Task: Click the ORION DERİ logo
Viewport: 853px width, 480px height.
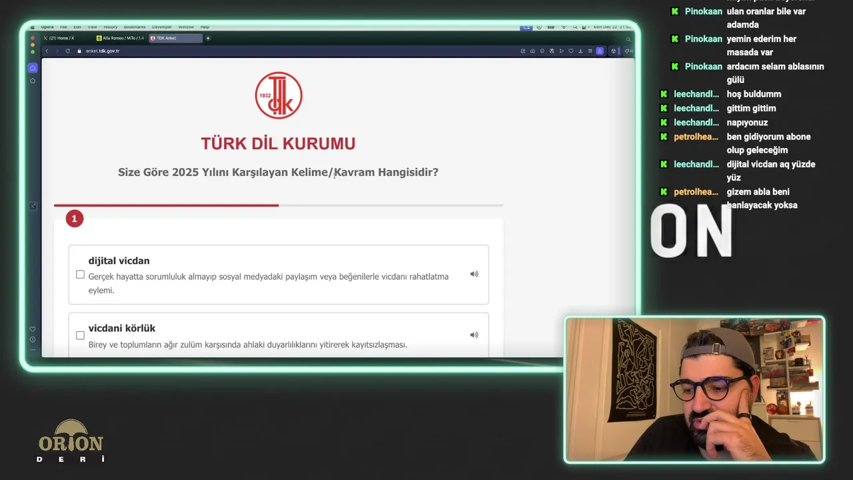Action: (71, 441)
